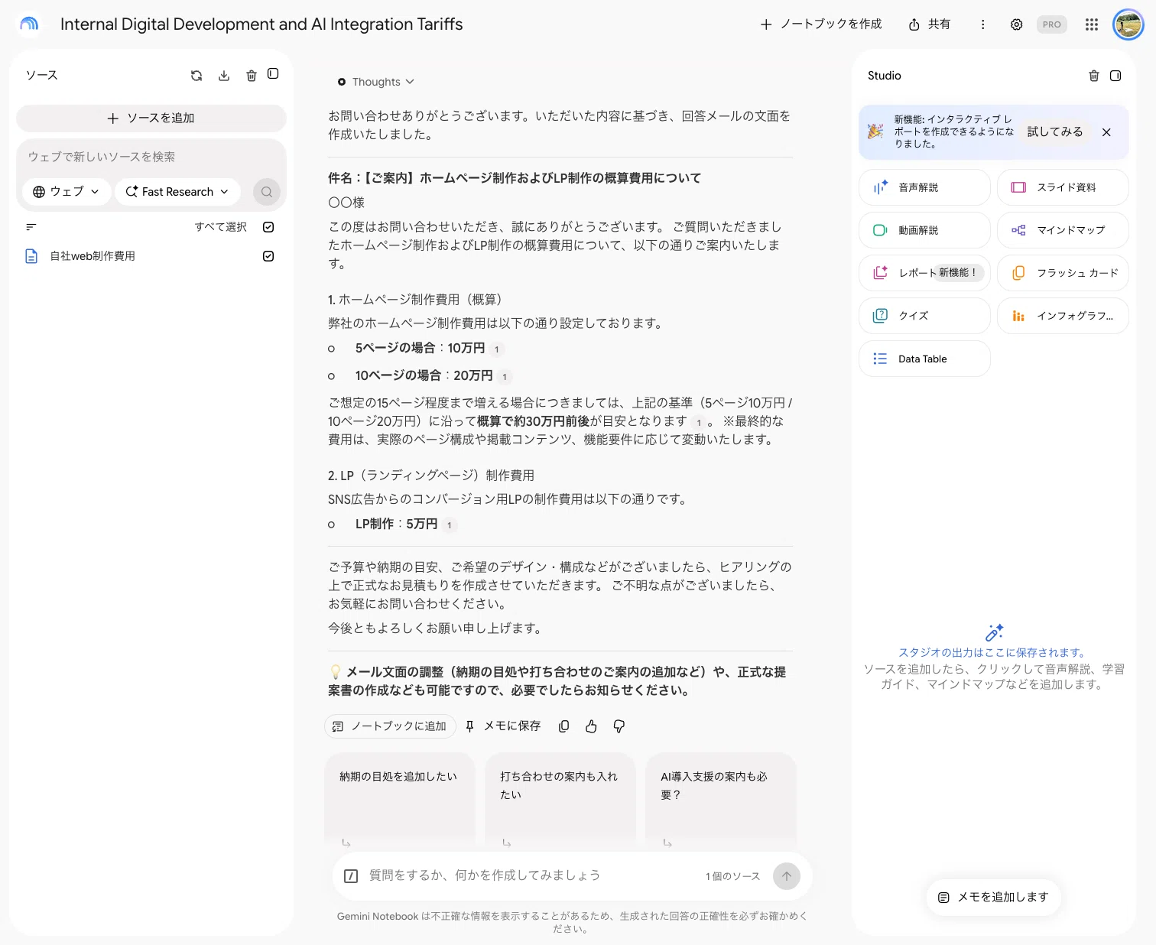Viewport: 1156px width, 945px height.
Task: Dismiss the new feature banner
Action: click(x=1106, y=132)
